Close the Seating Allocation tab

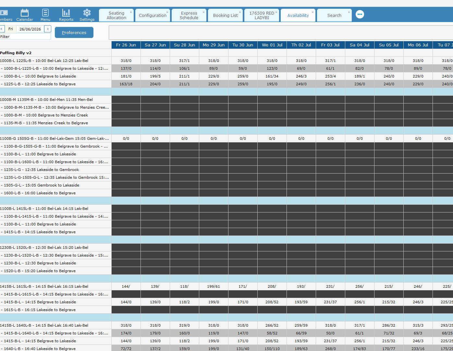pos(131,12)
